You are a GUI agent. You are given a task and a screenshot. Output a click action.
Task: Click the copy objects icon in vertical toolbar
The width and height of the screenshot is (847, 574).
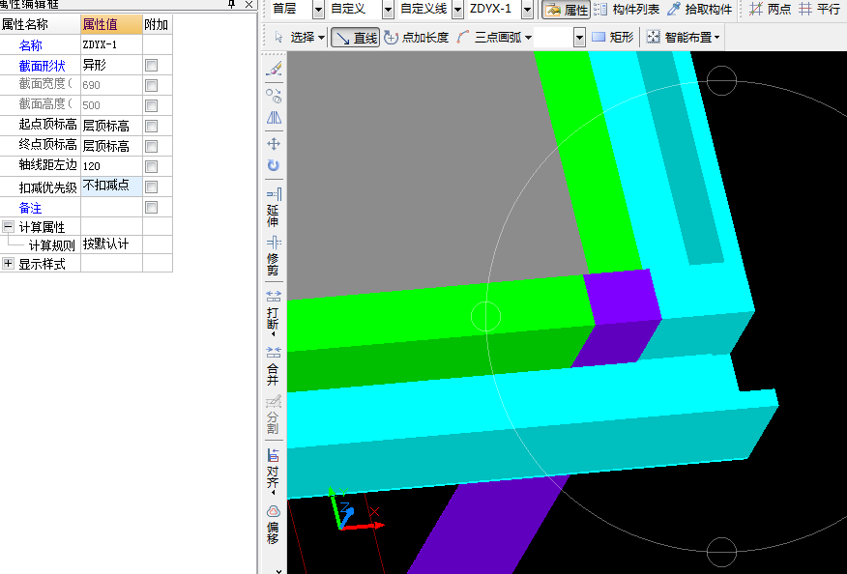click(x=274, y=96)
